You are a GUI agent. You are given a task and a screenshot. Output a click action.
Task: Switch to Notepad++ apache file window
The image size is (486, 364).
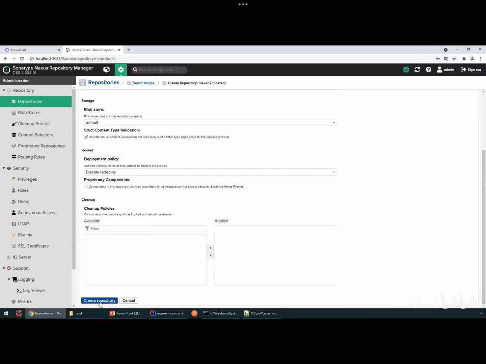click(x=262, y=313)
